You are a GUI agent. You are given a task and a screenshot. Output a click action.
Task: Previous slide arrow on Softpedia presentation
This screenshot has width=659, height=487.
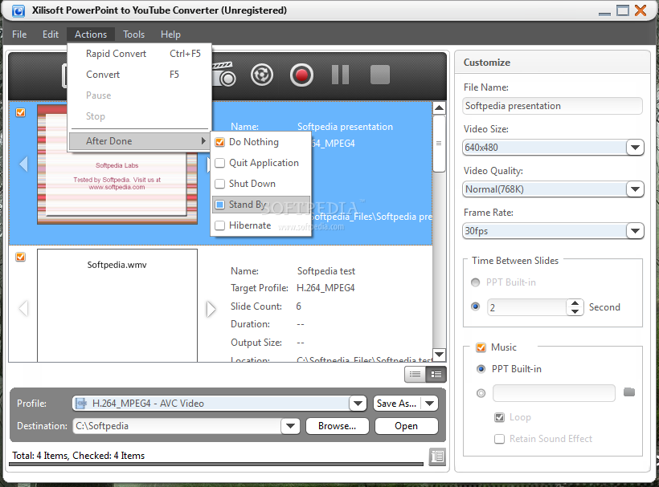point(23,164)
